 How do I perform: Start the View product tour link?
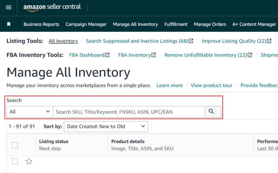pos(211,85)
